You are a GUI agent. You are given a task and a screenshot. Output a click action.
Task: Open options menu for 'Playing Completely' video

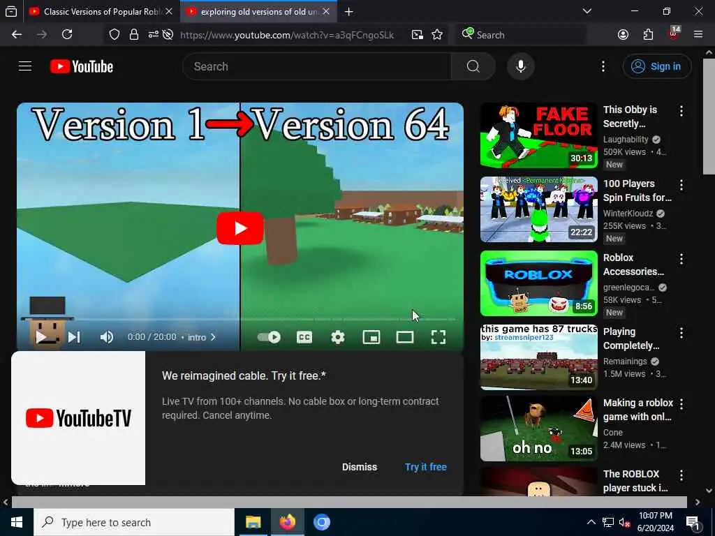coord(681,333)
